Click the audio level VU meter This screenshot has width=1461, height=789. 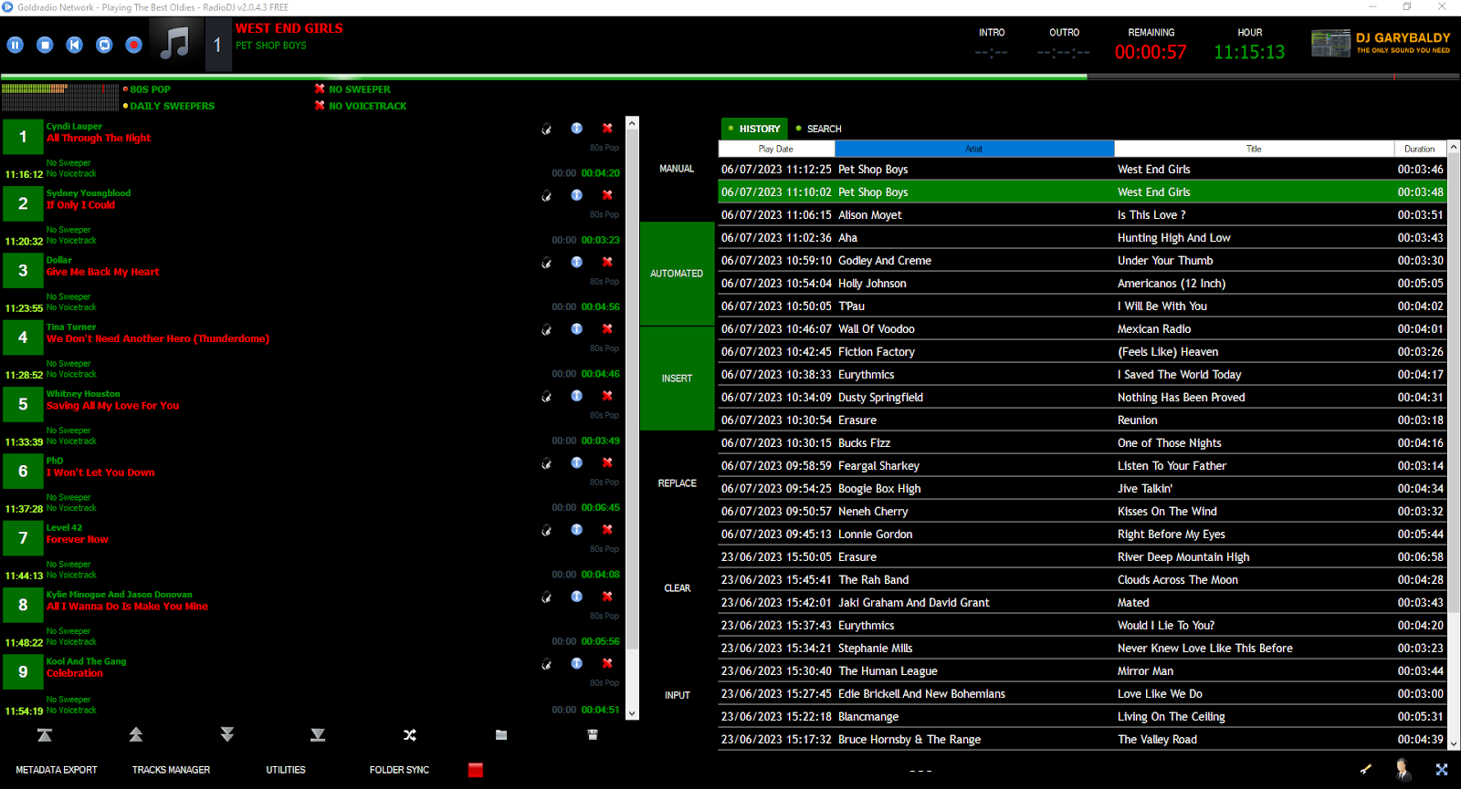(x=60, y=97)
